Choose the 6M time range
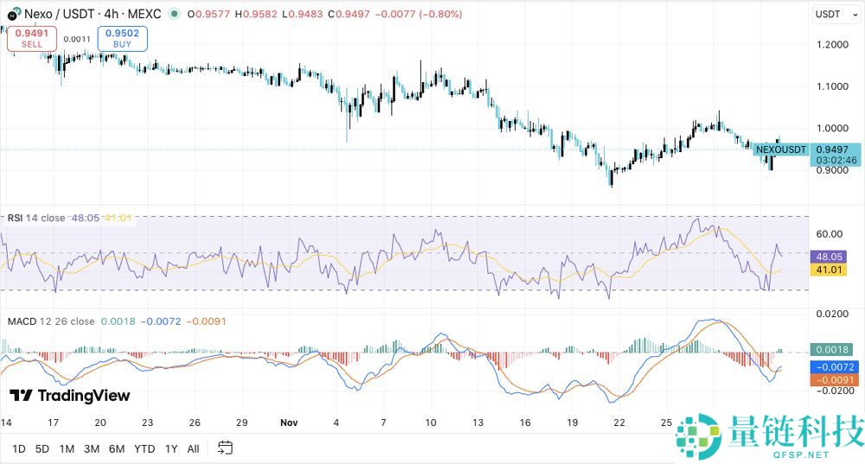The image size is (865, 464). [x=117, y=448]
